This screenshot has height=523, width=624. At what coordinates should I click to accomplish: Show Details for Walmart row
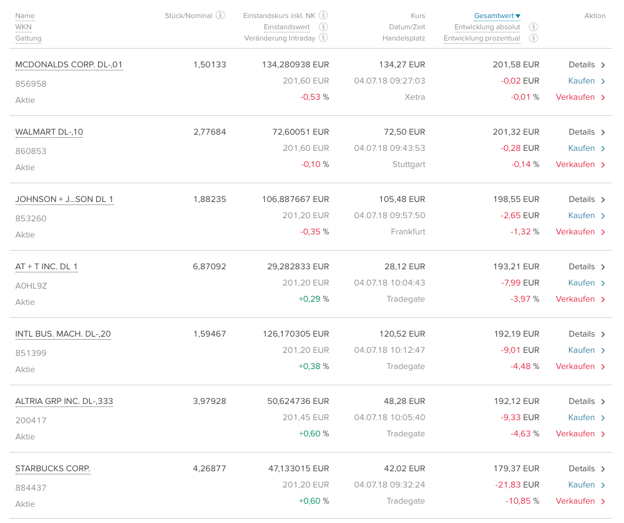tap(587, 132)
